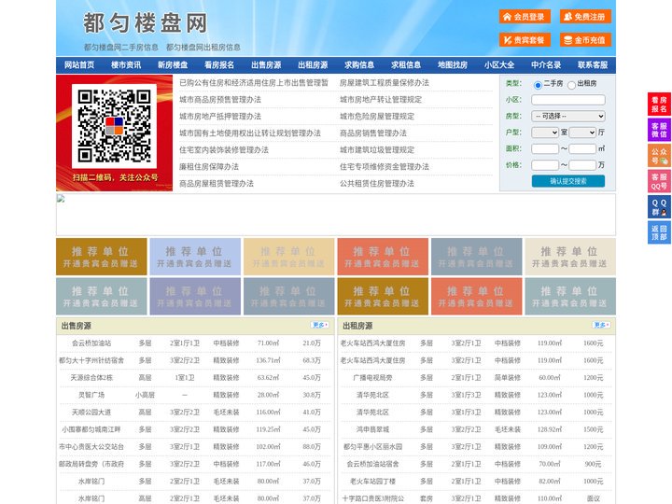Click the QQ群 blue side icon
This screenshot has height=504, width=672.
click(x=659, y=207)
